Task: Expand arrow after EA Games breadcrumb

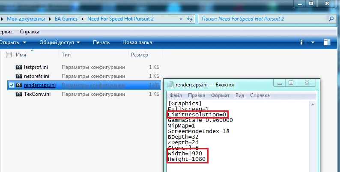Action: point(83,19)
